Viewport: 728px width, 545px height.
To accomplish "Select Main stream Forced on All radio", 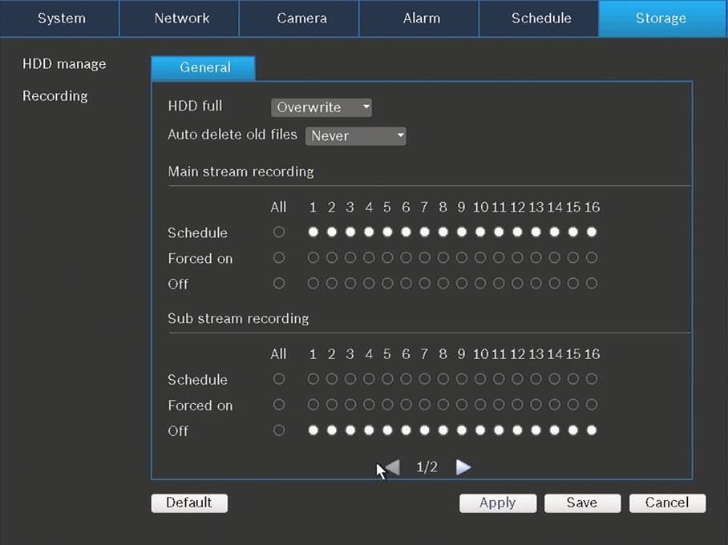I will pyautogui.click(x=279, y=258).
